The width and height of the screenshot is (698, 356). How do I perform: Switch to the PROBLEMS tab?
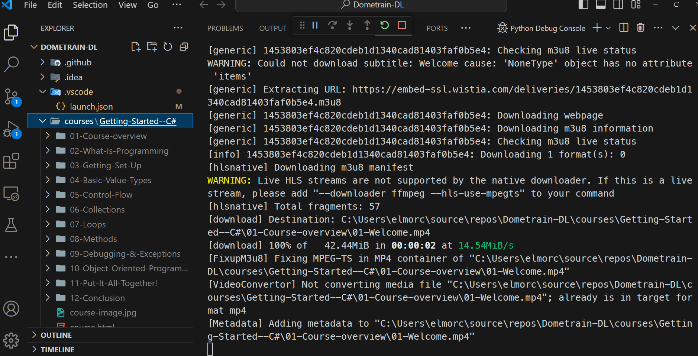point(225,28)
